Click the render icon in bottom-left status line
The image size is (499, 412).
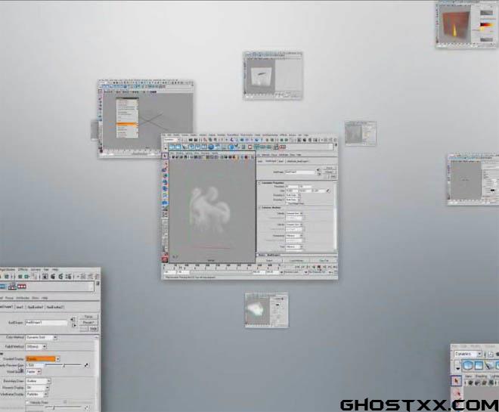(53, 277)
